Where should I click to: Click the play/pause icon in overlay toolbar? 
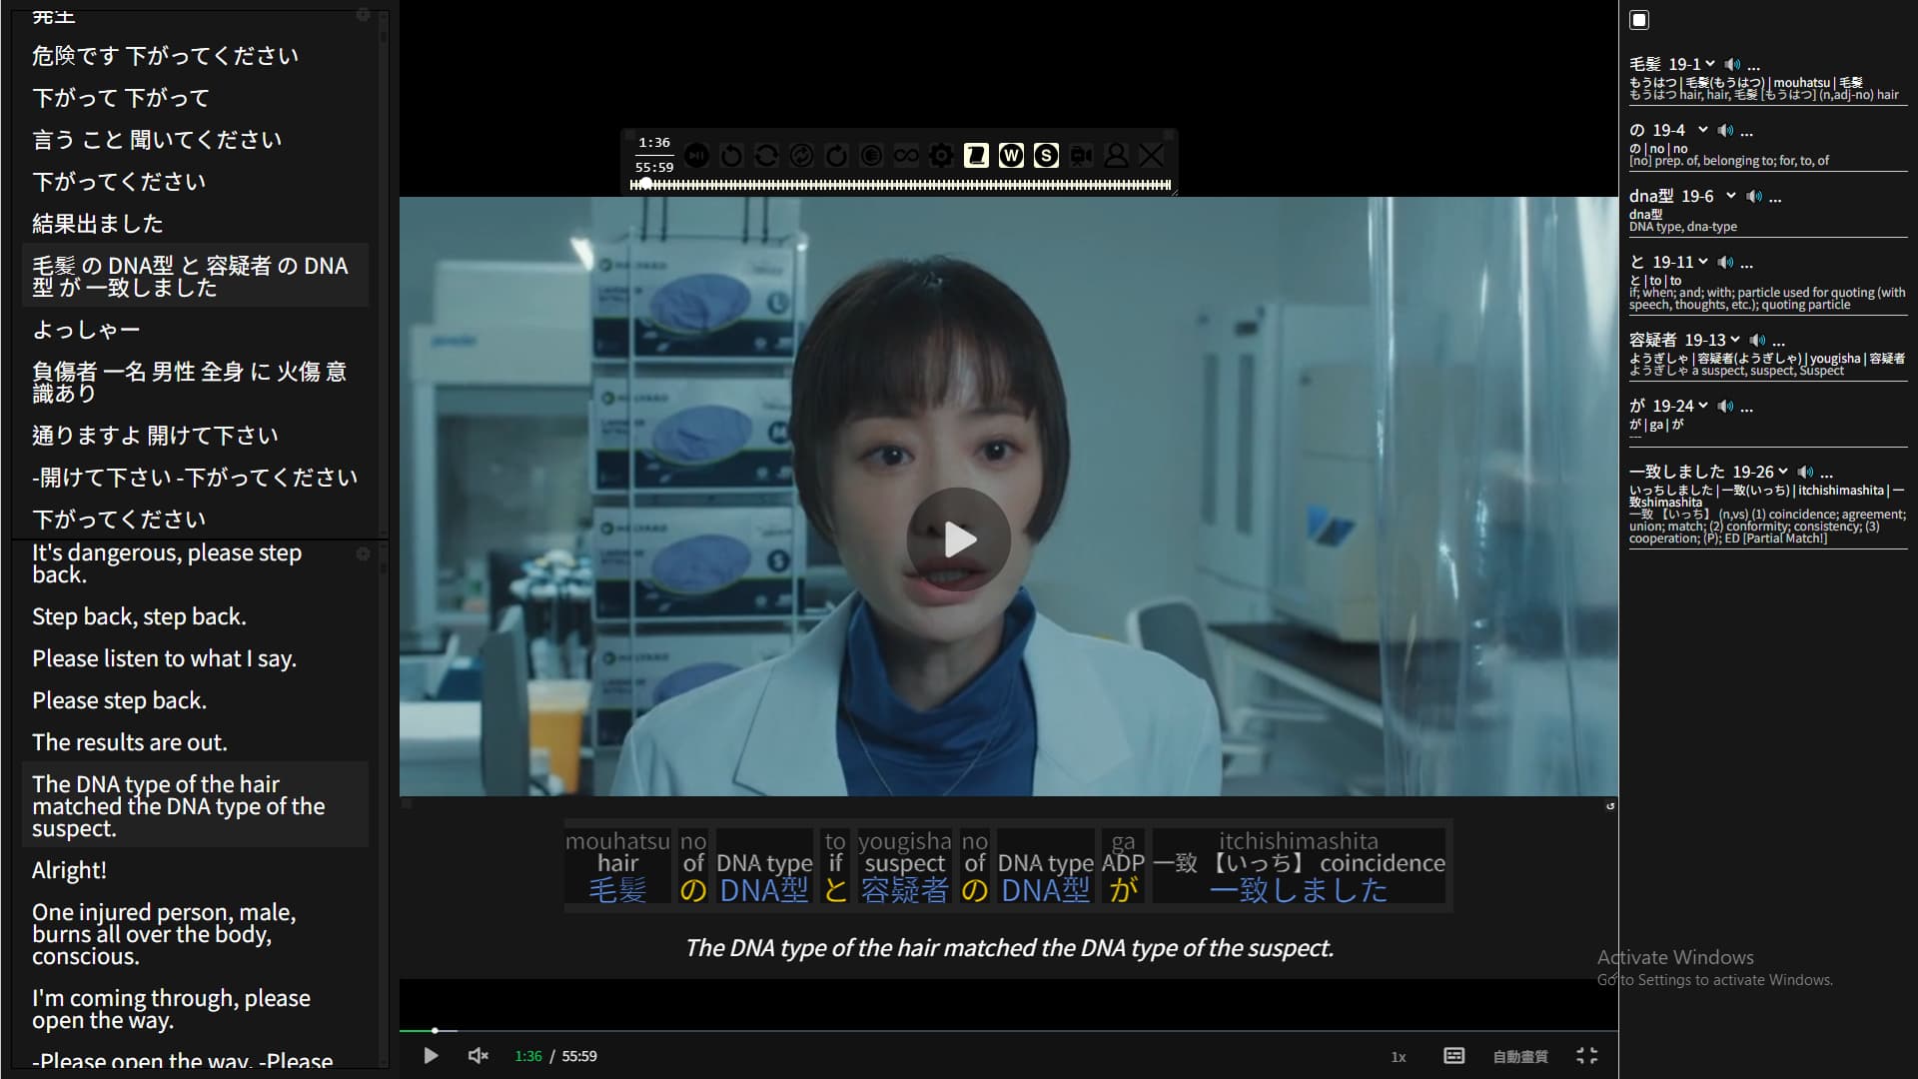pos(696,156)
